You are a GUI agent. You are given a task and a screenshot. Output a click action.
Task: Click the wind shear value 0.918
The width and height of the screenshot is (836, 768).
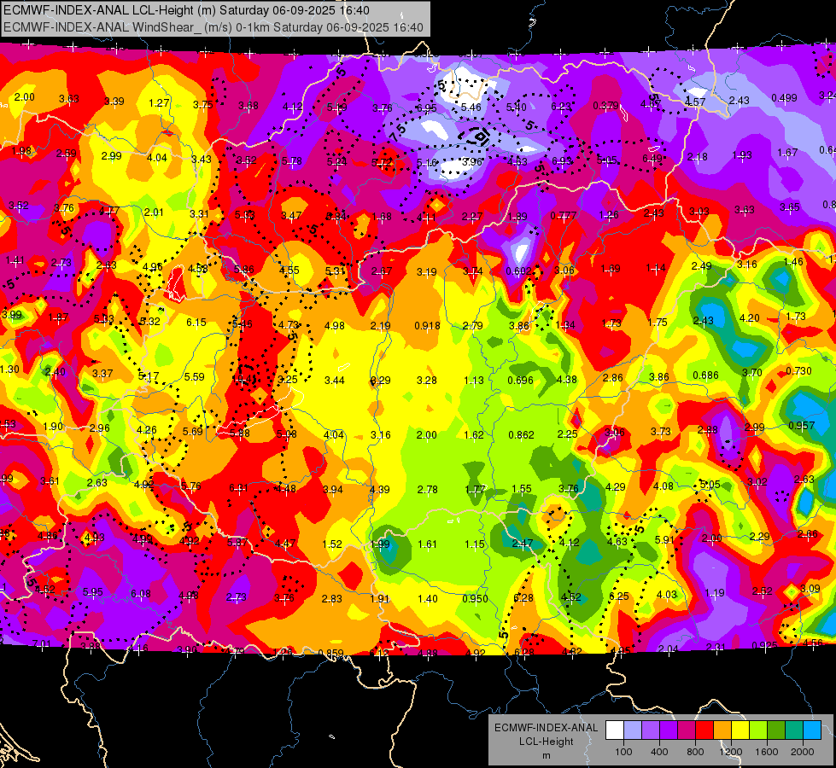(x=427, y=326)
